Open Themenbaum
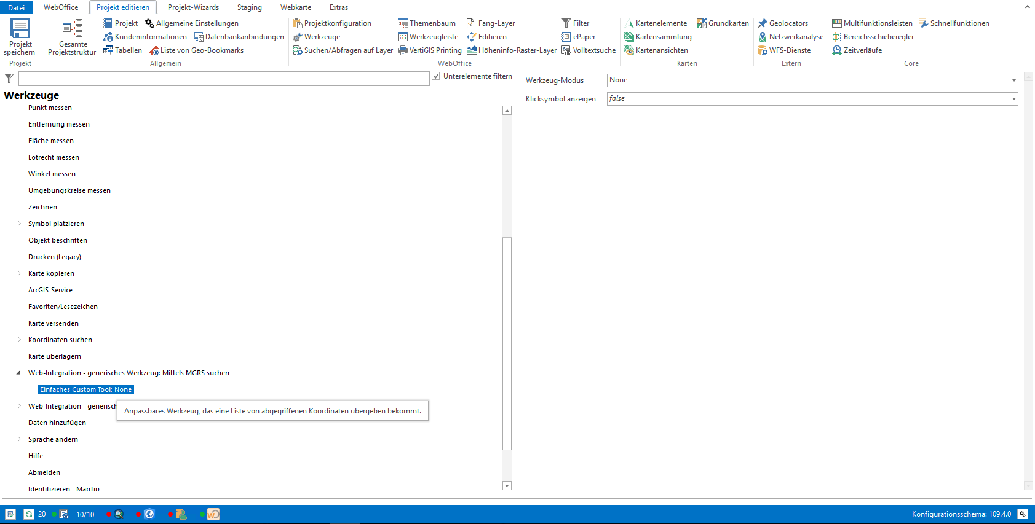Screen dimensions: 1035x524 click(427, 23)
